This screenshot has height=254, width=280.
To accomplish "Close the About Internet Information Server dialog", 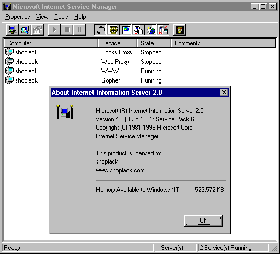I will pos(224,93).
